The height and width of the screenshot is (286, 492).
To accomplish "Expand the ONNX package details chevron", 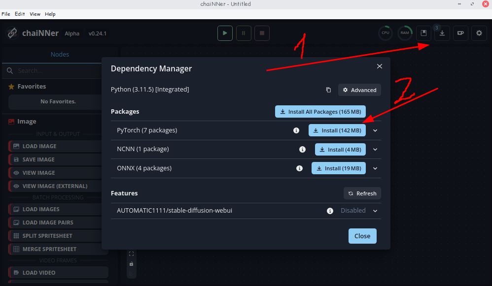I will point(375,168).
